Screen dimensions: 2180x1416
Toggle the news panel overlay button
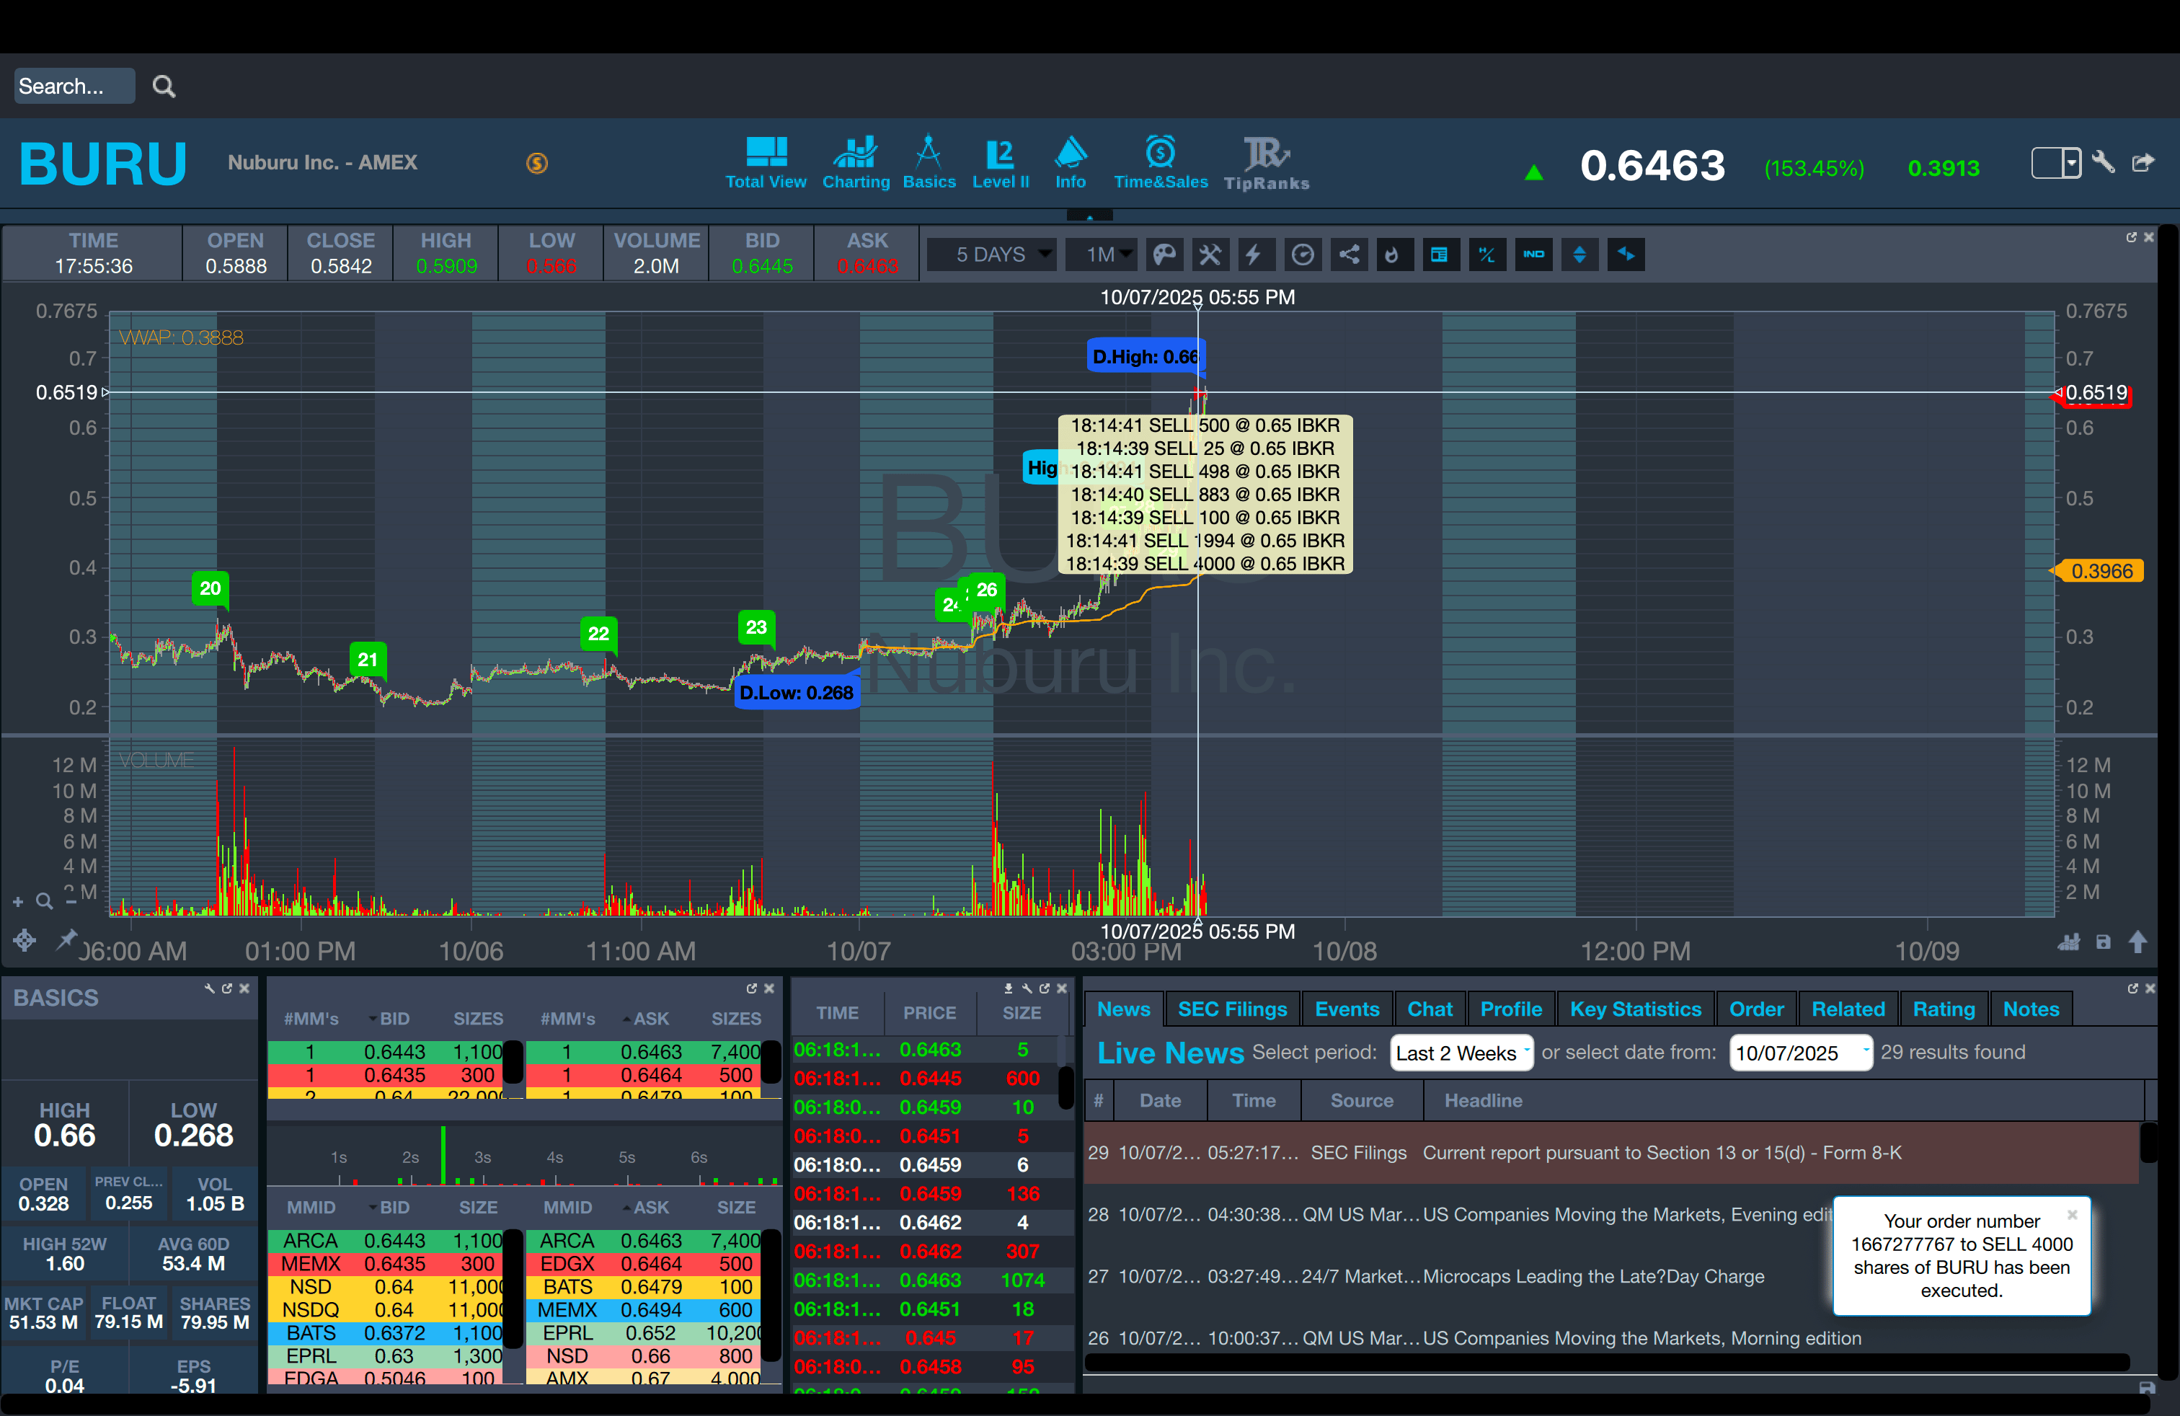click(1439, 255)
